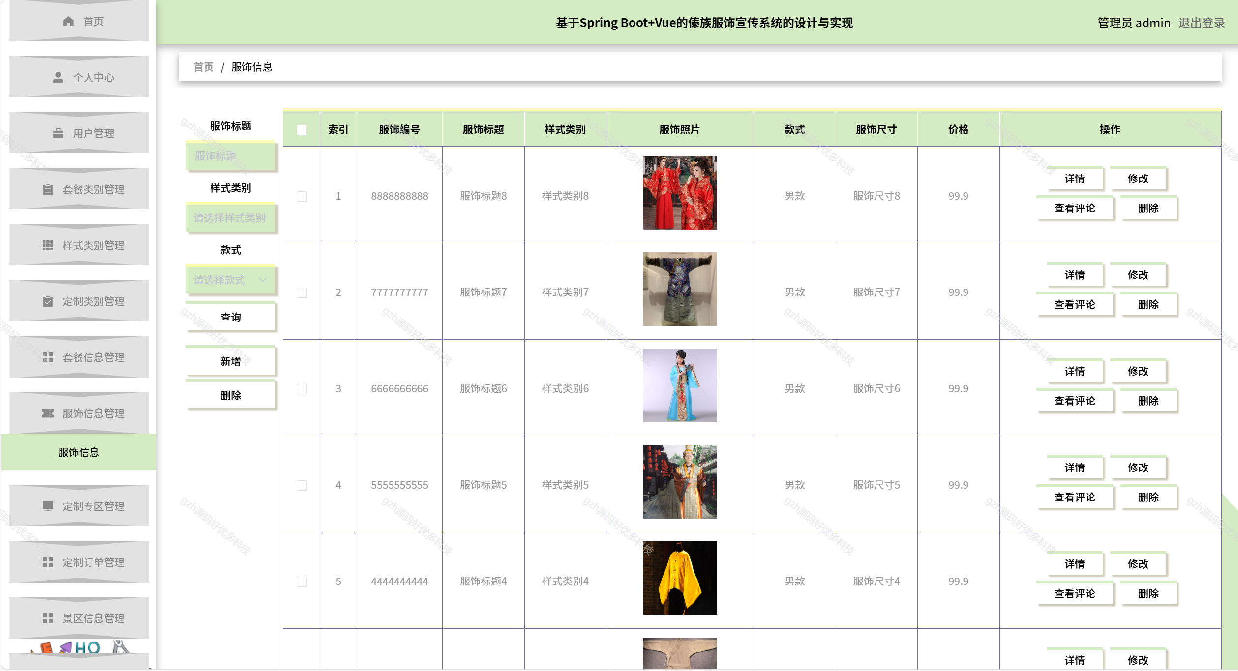
Task: Expand 定制专区管理 sidebar menu
Action: click(79, 506)
